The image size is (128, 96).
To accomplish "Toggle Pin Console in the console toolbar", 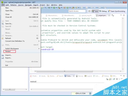I will click(114, 79).
